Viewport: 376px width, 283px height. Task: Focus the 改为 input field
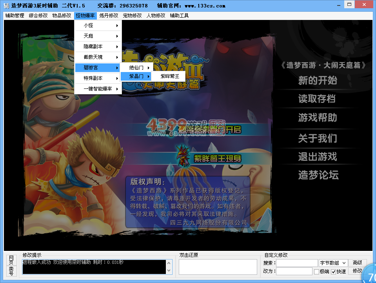coord(294,271)
